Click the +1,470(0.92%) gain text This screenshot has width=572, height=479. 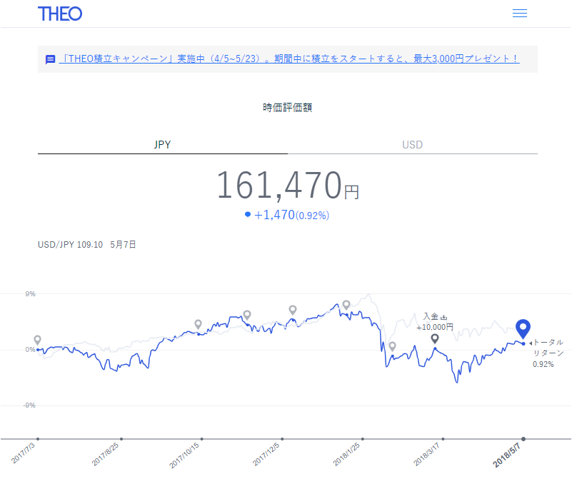click(x=291, y=215)
